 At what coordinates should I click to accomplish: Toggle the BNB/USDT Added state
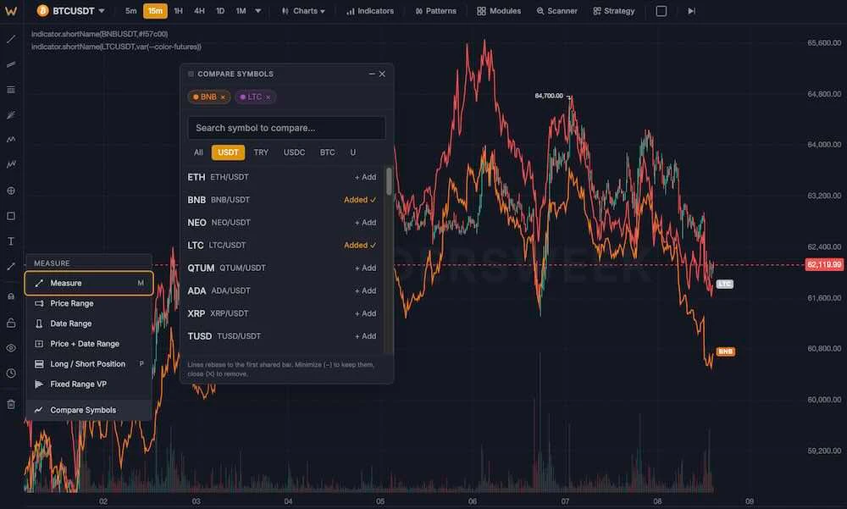(x=360, y=200)
